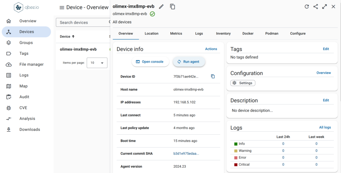341x173 pixels.
Task: Open the All logs link
Action: coord(325,127)
